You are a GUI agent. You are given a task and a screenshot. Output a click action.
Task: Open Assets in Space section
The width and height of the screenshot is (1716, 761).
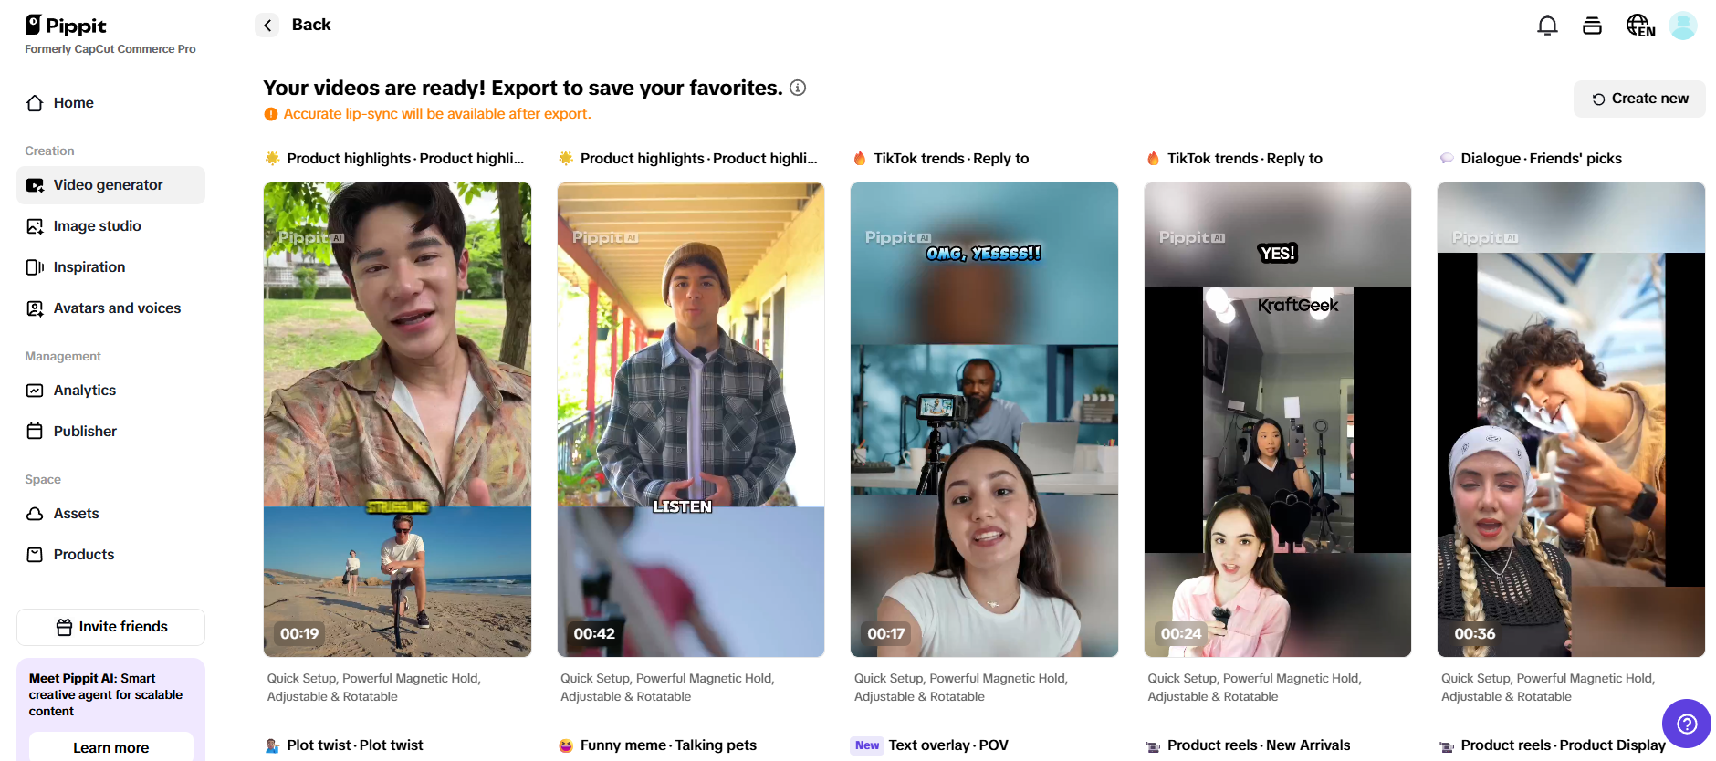[x=110, y=514]
